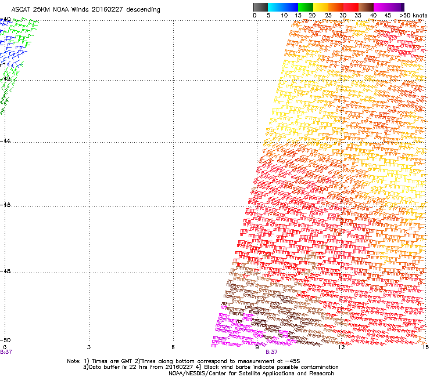
Task: Click the longitude 12 axis label
Action: [341, 347]
